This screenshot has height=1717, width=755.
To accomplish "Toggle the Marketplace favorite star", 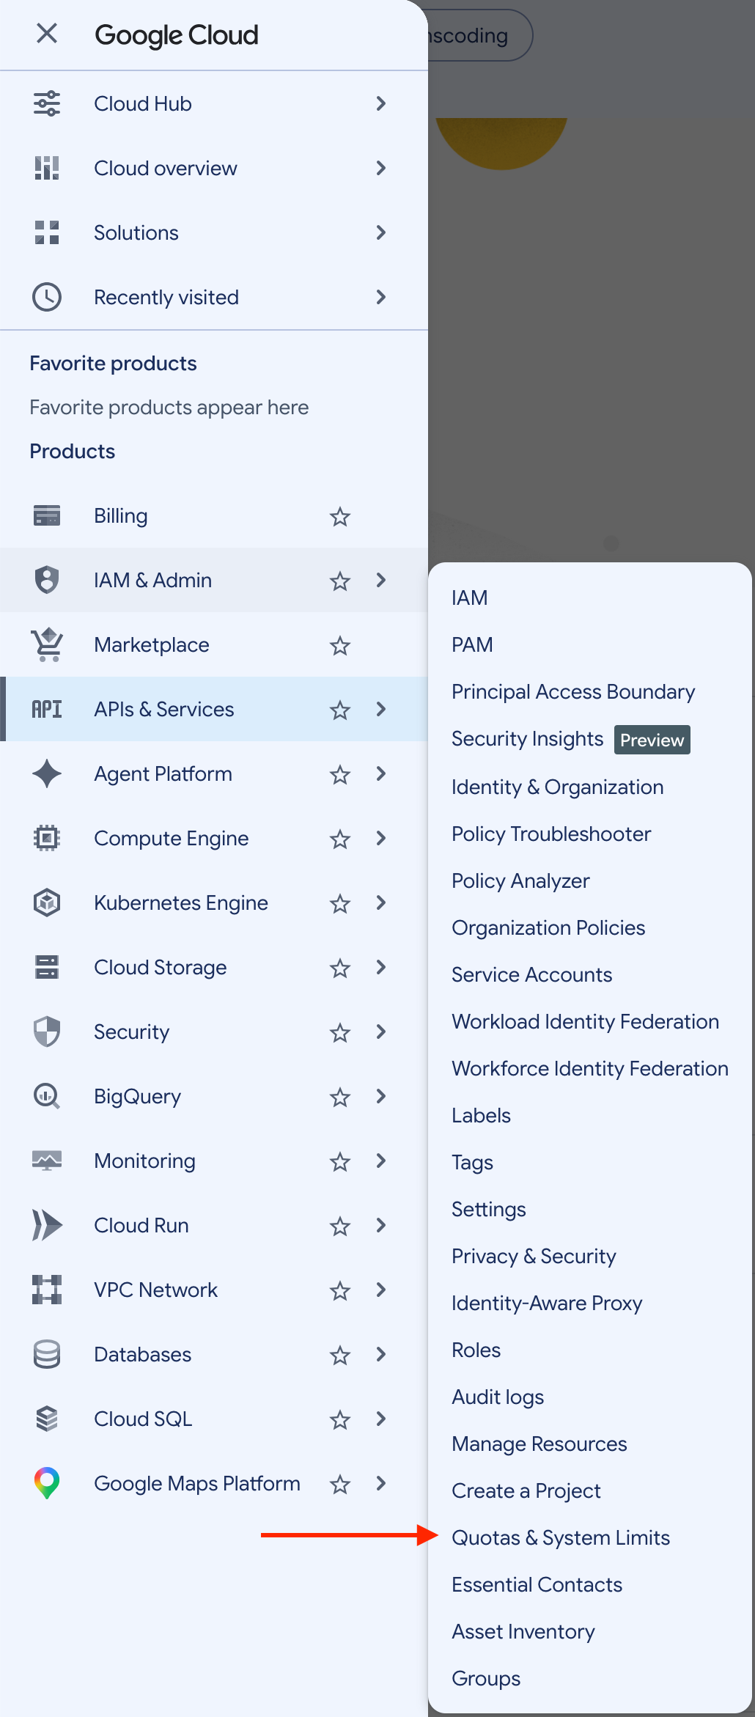I will pos(339,646).
